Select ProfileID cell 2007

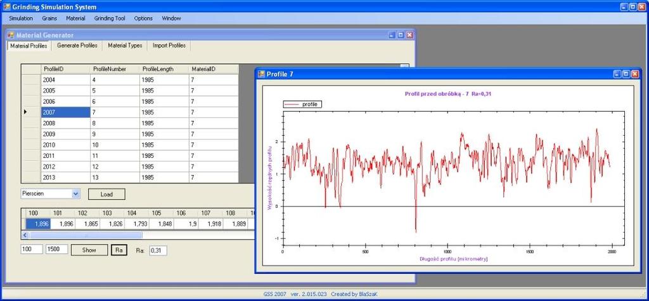[x=65, y=112]
